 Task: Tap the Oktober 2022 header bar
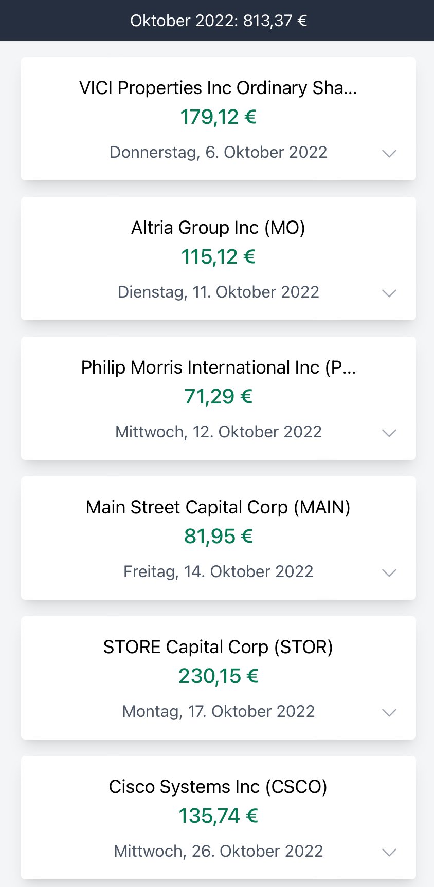218,21
